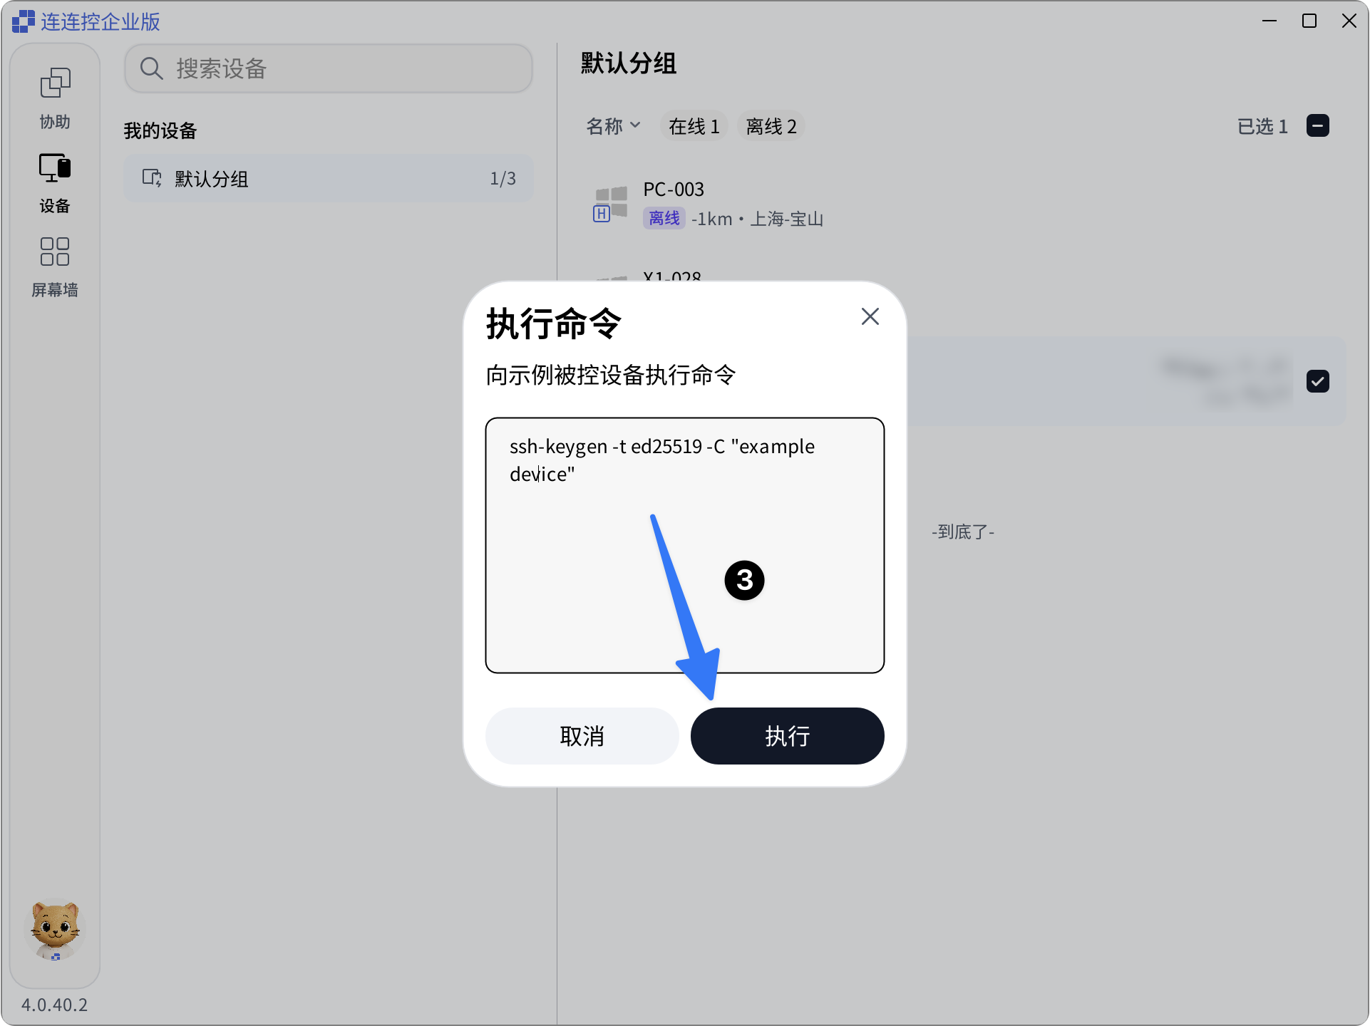Click inside the ssh-keygen command text area

684,545
